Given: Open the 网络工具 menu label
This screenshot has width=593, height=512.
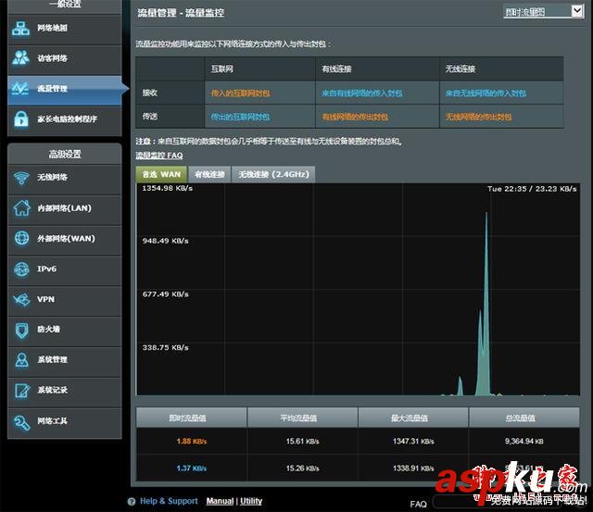Looking at the screenshot, I should click(x=52, y=421).
